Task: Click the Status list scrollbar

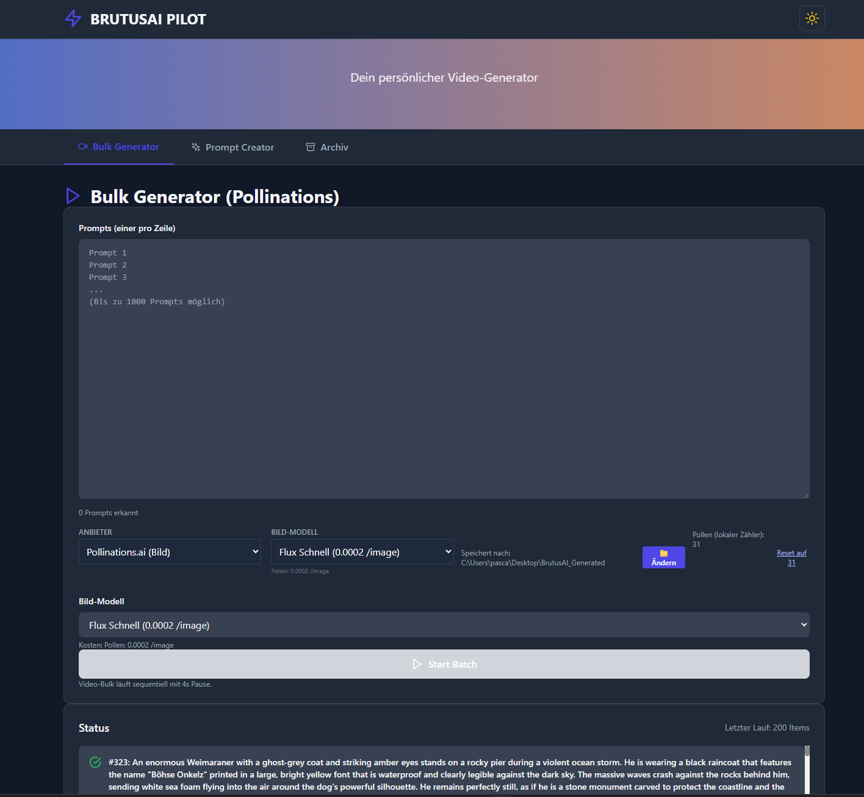Action: (x=807, y=770)
